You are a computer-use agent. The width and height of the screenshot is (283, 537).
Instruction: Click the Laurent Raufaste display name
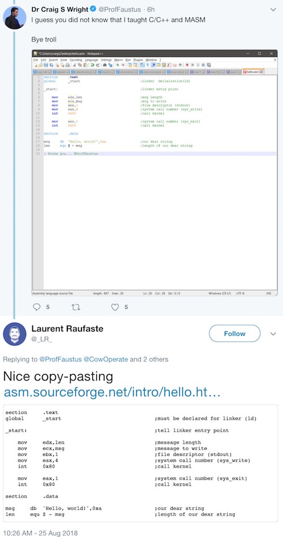(x=67, y=329)
